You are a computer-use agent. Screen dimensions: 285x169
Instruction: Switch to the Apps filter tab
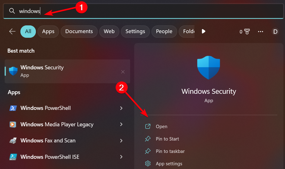tap(48, 32)
